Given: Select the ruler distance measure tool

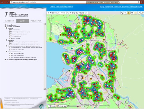Looking at the screenshot, I should tap(135, 13).
